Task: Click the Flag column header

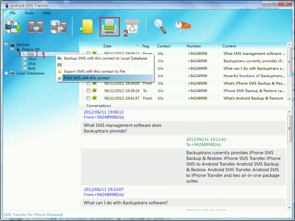Action: pyautogui.click(x=146, y=46)
